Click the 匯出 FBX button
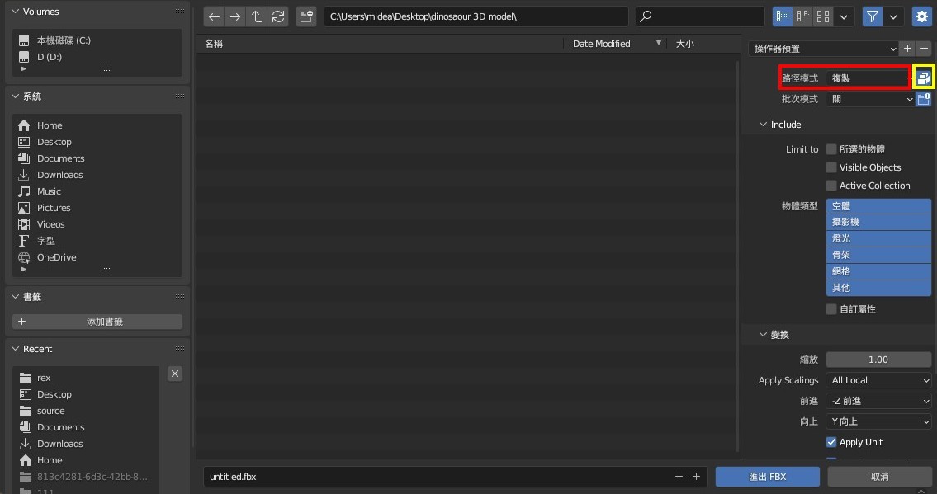This screenshot has height=494, width=937. click(767, 477)
